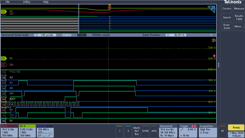Click the Results Table button
Image resolution: width=245 pixels, height=138 pixels.
point(239,17)
